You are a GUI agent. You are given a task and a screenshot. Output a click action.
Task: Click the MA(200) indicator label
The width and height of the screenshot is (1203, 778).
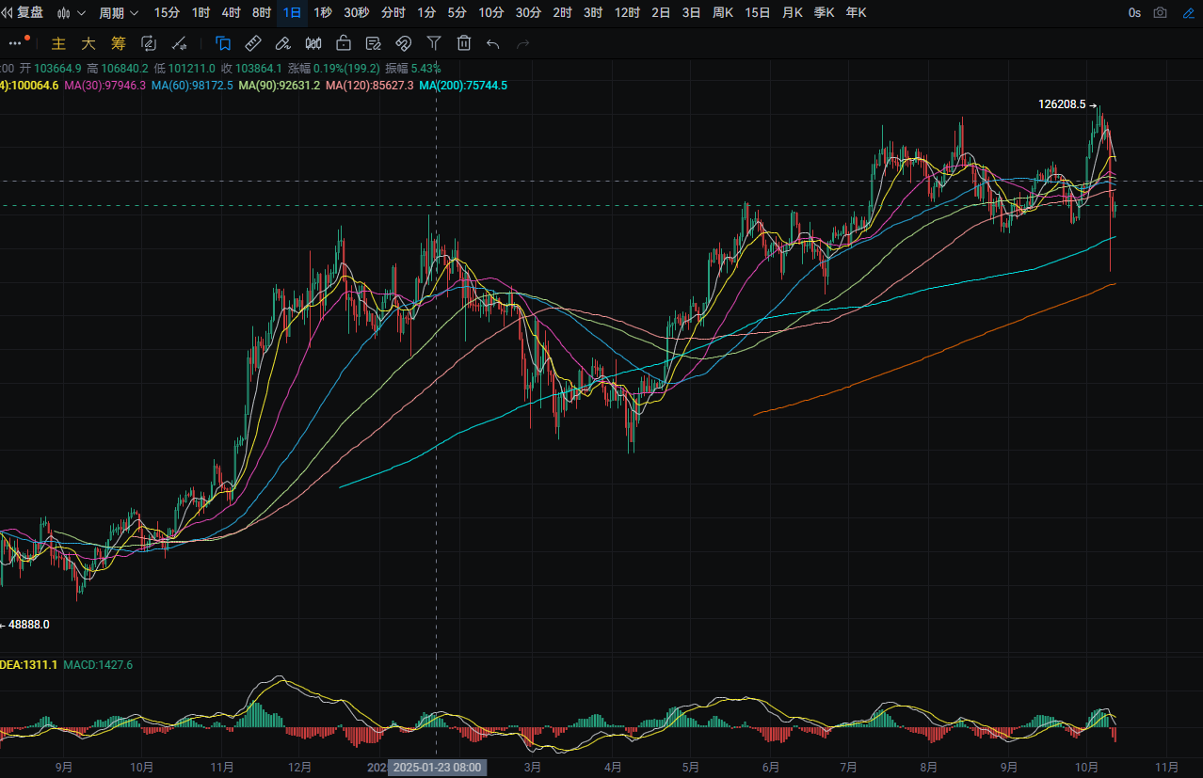click(x=463, y=86)
